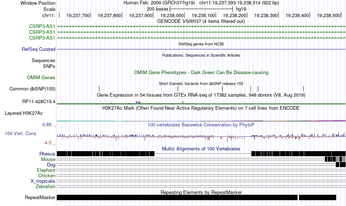This screenshot has width=346, height=206.
Task: Click the shorter right RepeatMasker block
Action: coord(318,197)
